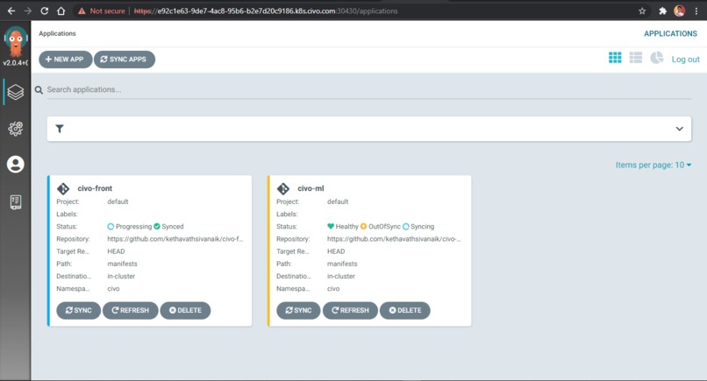The width and height of the screenshot is (707, 381).
Task: Click civo-front target revision 'HEAD'
Action: pyautogui.click(x=116, y=251)
